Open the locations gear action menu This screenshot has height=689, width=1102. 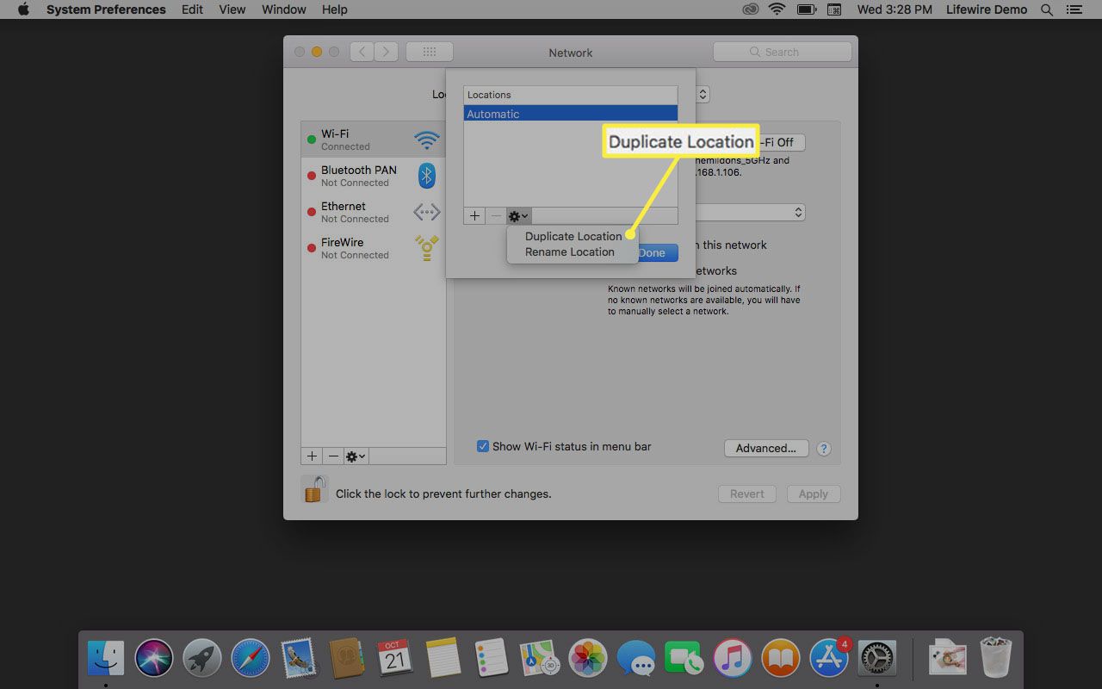518,216
